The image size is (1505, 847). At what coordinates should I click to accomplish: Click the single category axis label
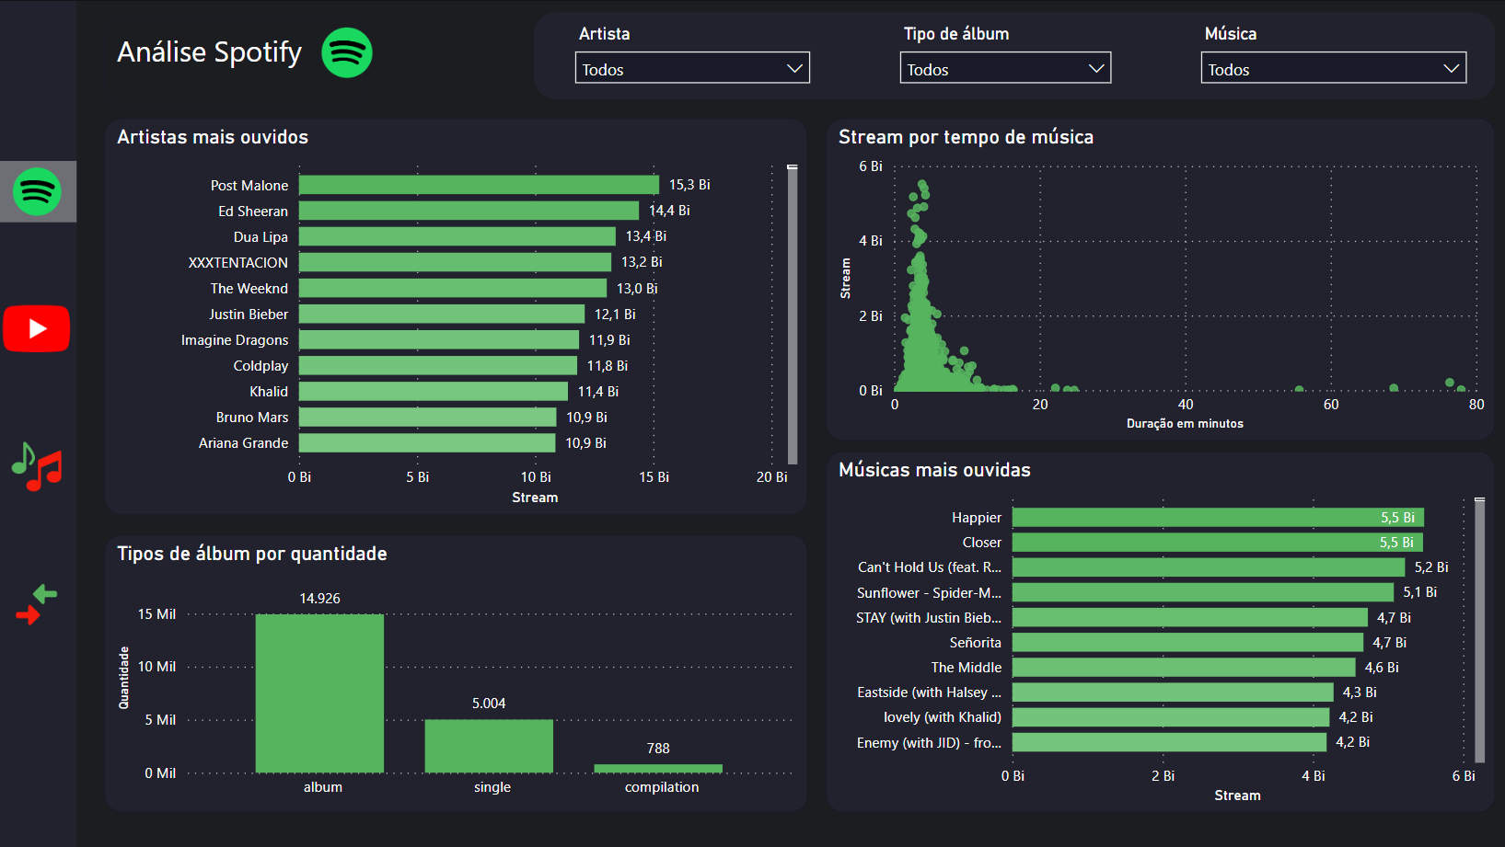492,787
